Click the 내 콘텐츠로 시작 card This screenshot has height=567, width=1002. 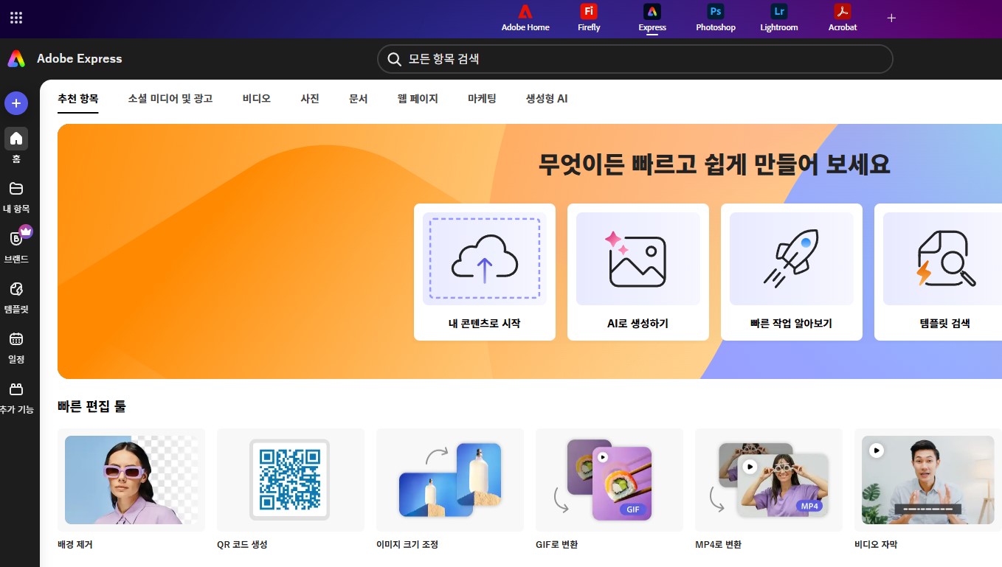click(x=484, y=271)
